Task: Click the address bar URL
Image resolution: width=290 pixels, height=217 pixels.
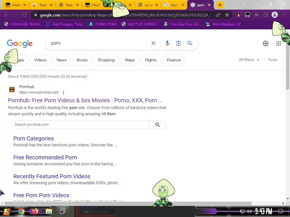Action: [x=125, y=15]
